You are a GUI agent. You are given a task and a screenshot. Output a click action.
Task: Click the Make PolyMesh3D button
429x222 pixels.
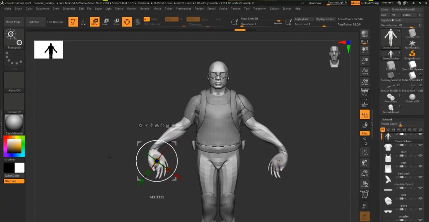pos(403,9)
